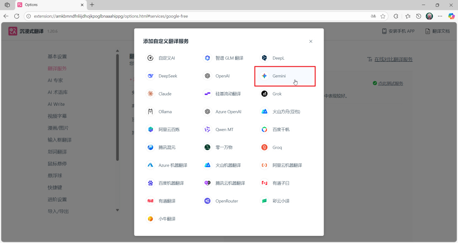Image resolution: width=458 pixels, height=243 pixels.
Task: Pick the 火山方舟(豆包) icon
Action: [264, 111]
